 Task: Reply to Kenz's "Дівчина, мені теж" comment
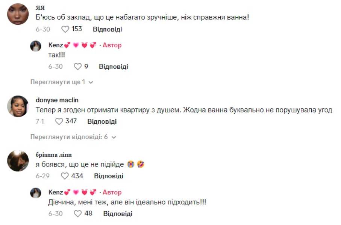tap(118, 214)
